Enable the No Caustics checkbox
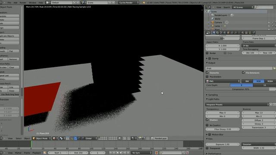Screen dimensions: 276x155 click(207, 125)
